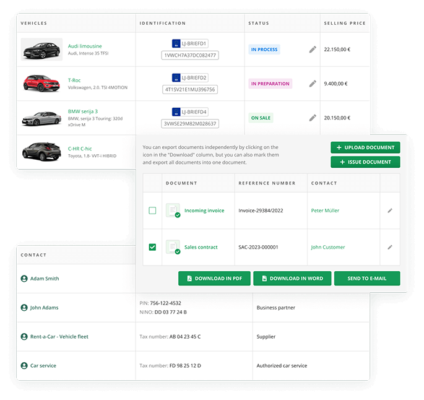Click the edit pencil in T-Roc row

pyautogui.click(x=313, y=84)
